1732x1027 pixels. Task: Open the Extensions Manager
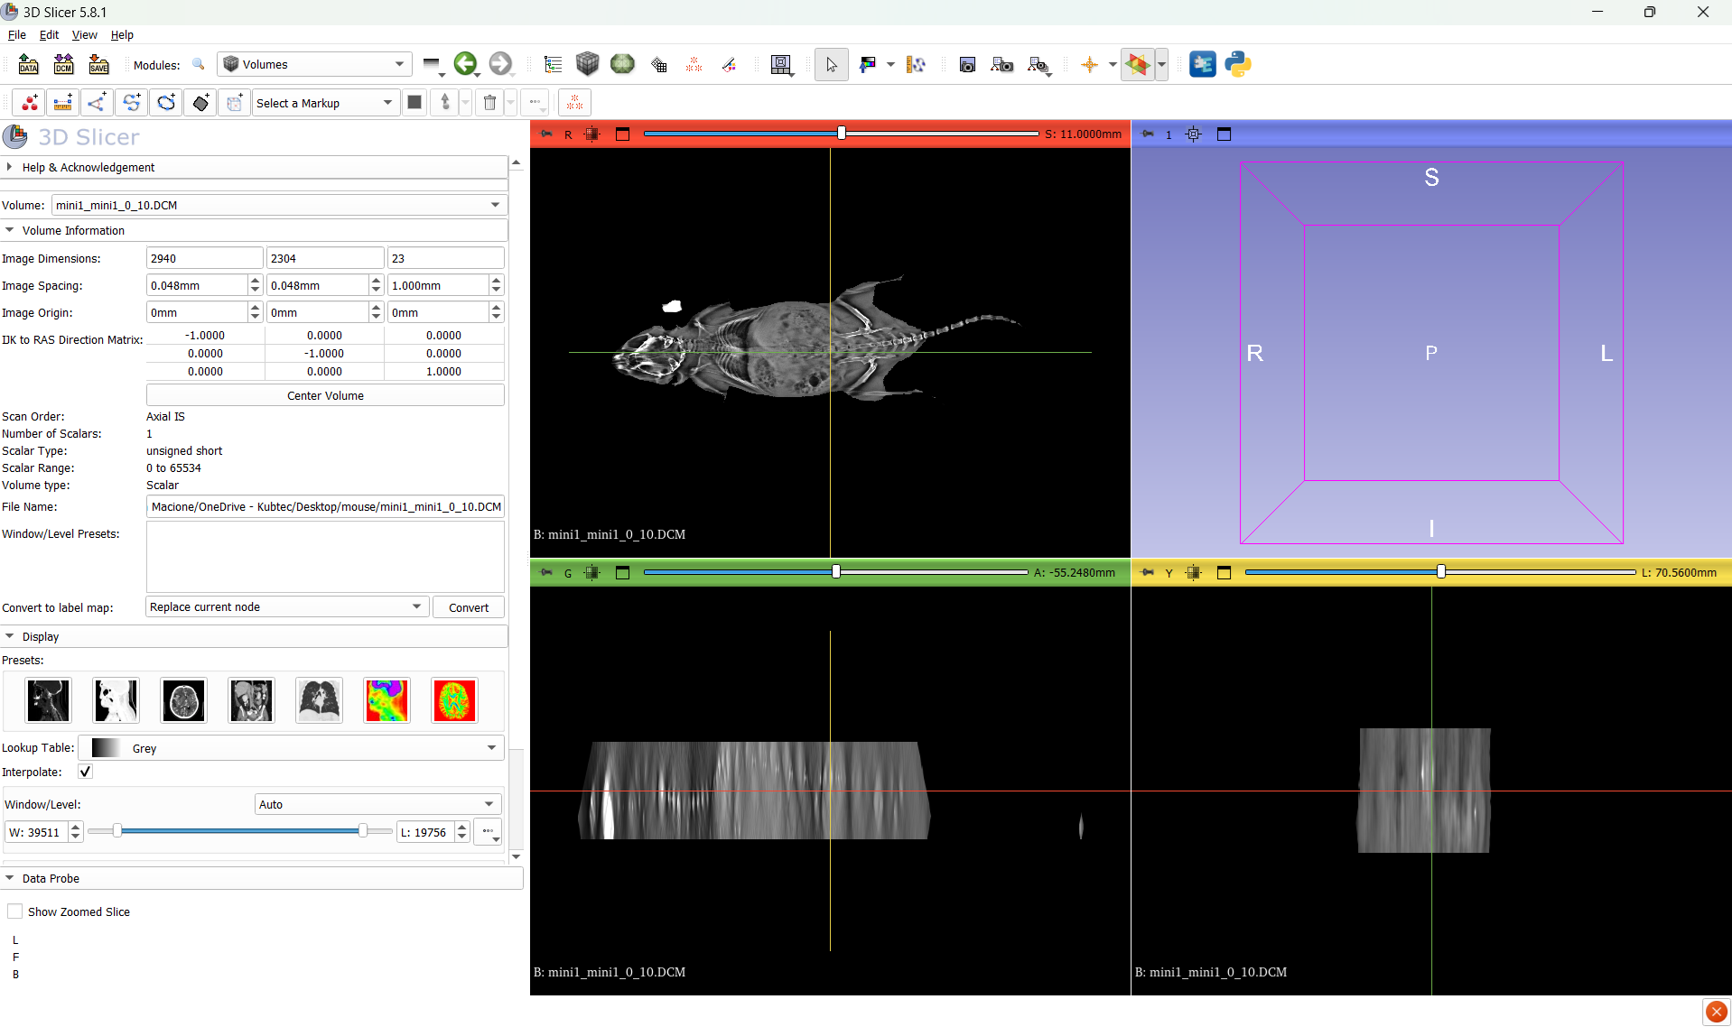coord(1202,64)
